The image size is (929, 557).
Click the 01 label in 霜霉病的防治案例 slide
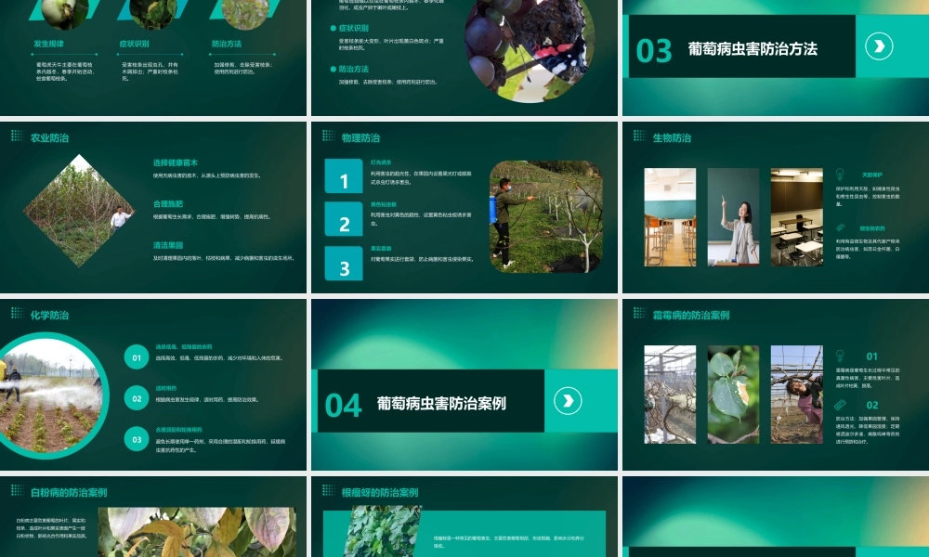(871, 356)
